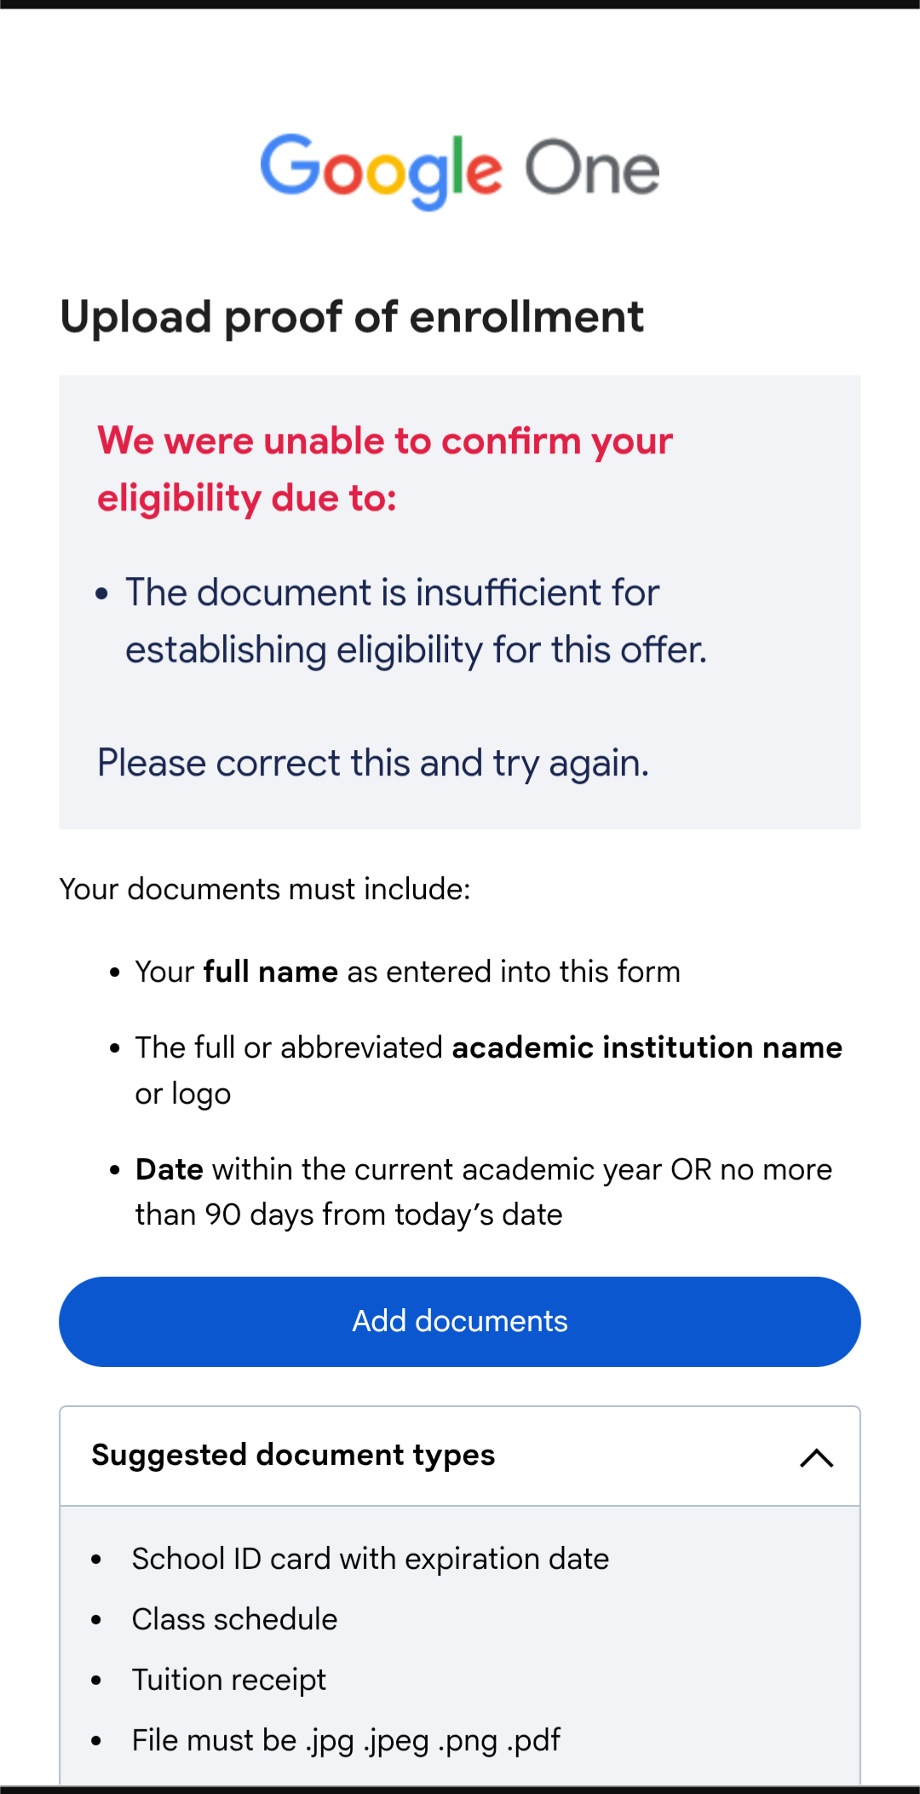This screenshot has width=920, height=1794.
Task: Select the full name requirement bullet
Action: pos(407,972)
